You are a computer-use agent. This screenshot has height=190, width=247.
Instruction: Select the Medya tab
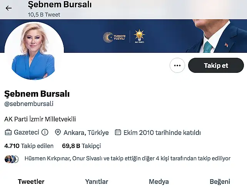pos(159,182)
